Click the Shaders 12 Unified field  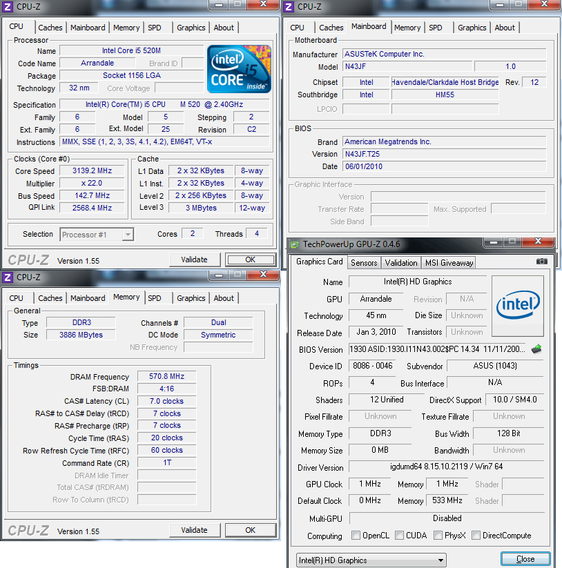[x=387, y=400]
